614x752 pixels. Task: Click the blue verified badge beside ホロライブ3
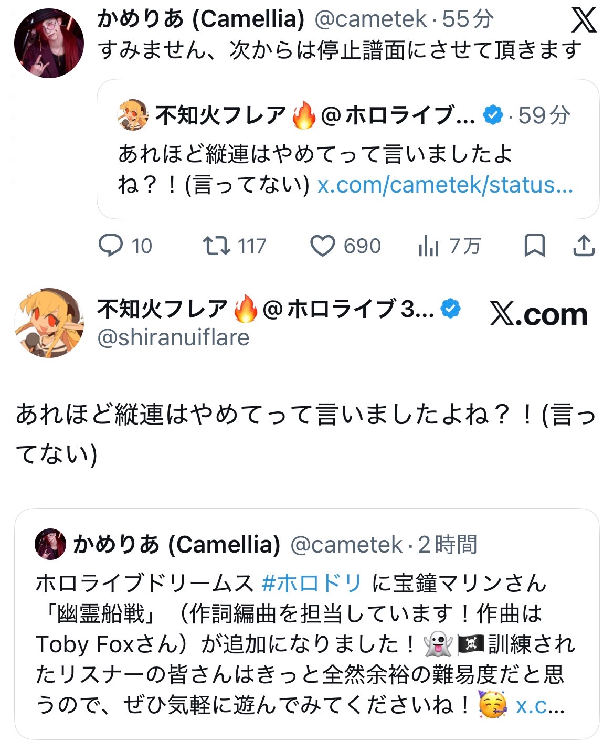[451, 309]
